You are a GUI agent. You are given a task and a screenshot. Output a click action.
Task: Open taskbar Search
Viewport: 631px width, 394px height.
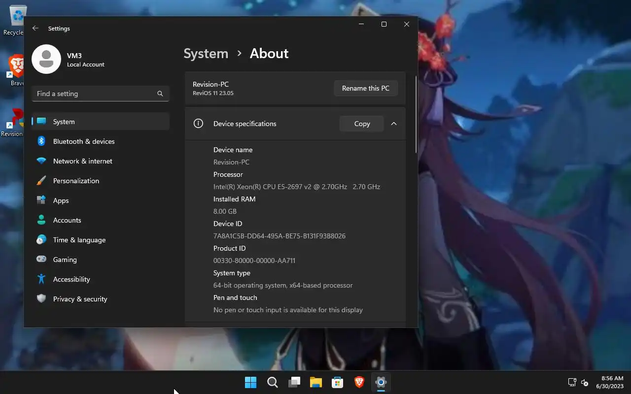pyautogui.click(x=272, y=382)
